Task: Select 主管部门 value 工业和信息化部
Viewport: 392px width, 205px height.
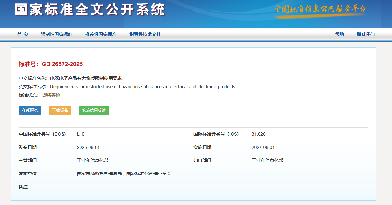Action: [x=93, y=160]
